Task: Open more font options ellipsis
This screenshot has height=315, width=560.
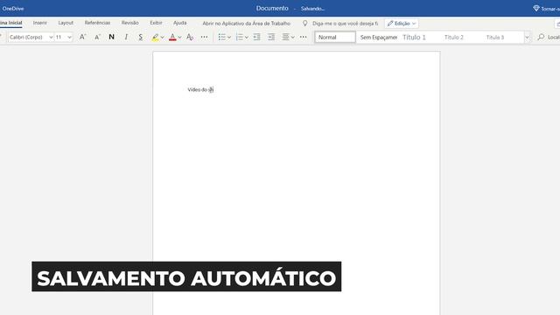Action: tap(204, 37)
